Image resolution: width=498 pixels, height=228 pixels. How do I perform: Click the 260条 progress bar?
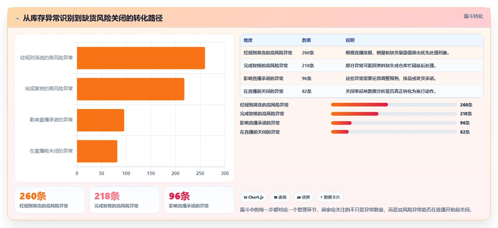point(394,105)
